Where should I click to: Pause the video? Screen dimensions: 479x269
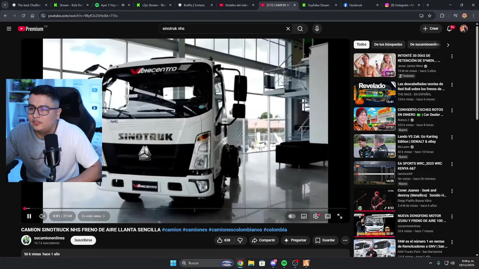point(29,216)
